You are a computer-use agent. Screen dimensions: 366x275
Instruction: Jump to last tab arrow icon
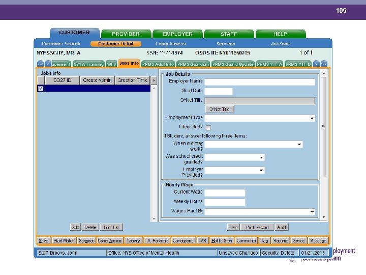pyautogui.click(x=324, y=64)
